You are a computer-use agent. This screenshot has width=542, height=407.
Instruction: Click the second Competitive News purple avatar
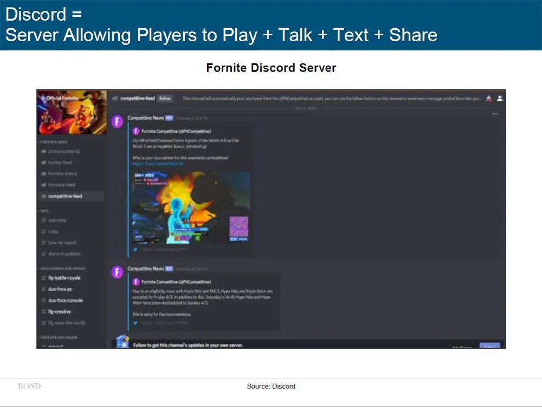click(117, 272)
